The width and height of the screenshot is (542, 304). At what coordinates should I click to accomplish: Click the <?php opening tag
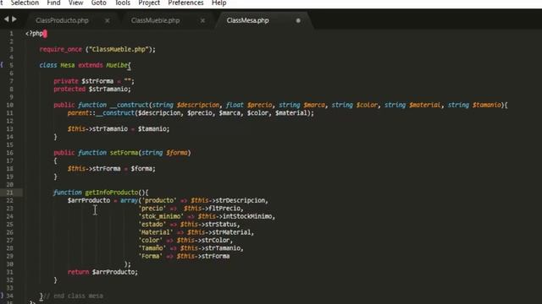(34, 34)
